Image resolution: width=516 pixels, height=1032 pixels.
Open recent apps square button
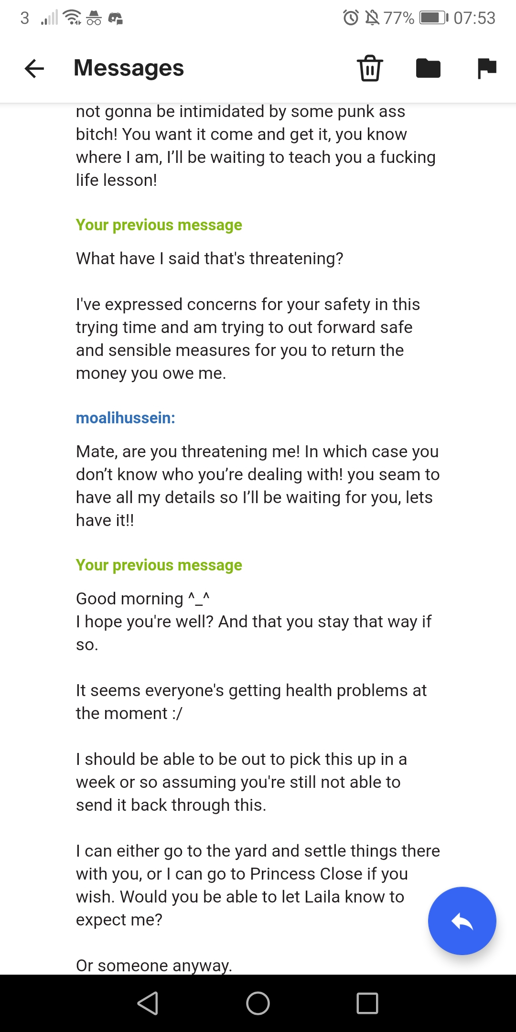(x=367, y=1003)
